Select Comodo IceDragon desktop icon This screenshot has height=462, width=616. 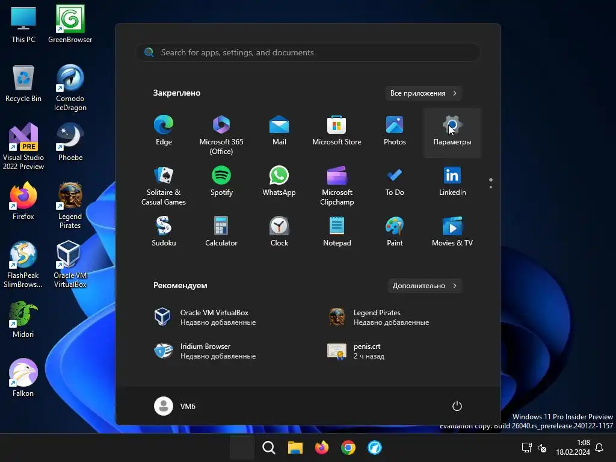[x=70, y=88]
